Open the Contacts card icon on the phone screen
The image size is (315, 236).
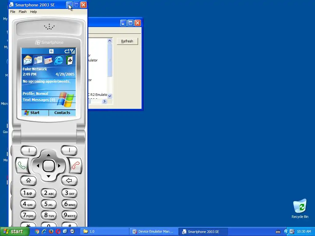click(38, 60)
